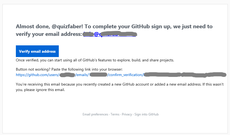
Task: Click the https://github.com/users/ start of the URL
Action: click(37, 75)
